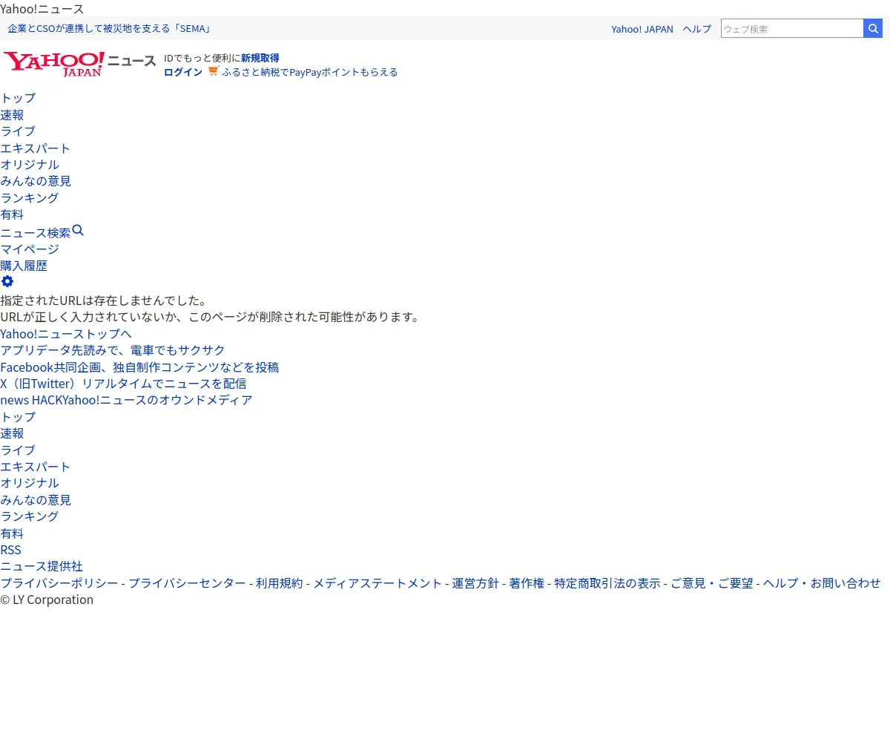Click the © LY Corporation copyright text

(x=47, y=600)
